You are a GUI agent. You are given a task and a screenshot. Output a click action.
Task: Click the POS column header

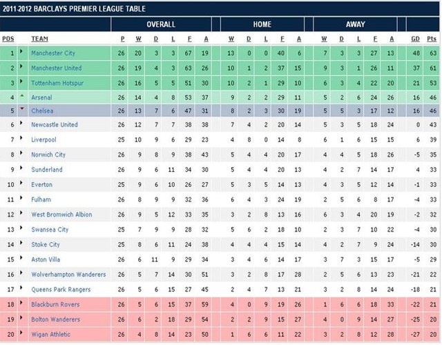8,39
